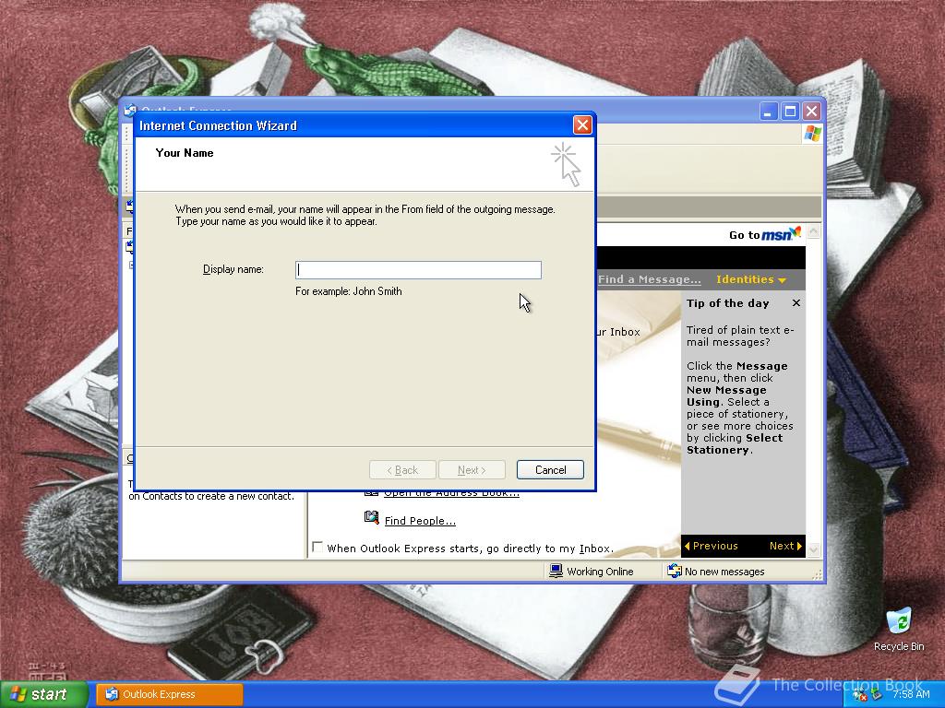This screenshot has width=945, height=708.
Task: Click the Windows flag logo in Outlook Express
Action: 812,133
